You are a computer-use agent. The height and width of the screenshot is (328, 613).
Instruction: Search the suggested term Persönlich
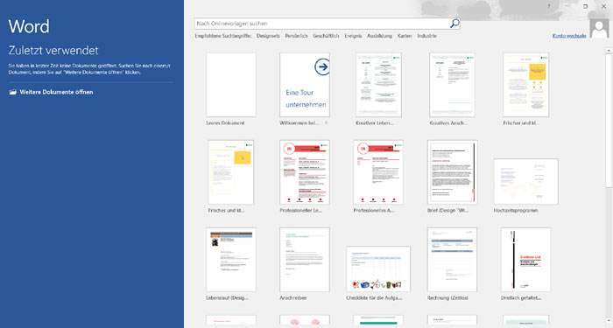(296, 36)
